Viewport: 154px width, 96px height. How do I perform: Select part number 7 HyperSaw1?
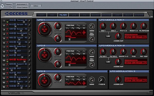[x=4, y=47]
